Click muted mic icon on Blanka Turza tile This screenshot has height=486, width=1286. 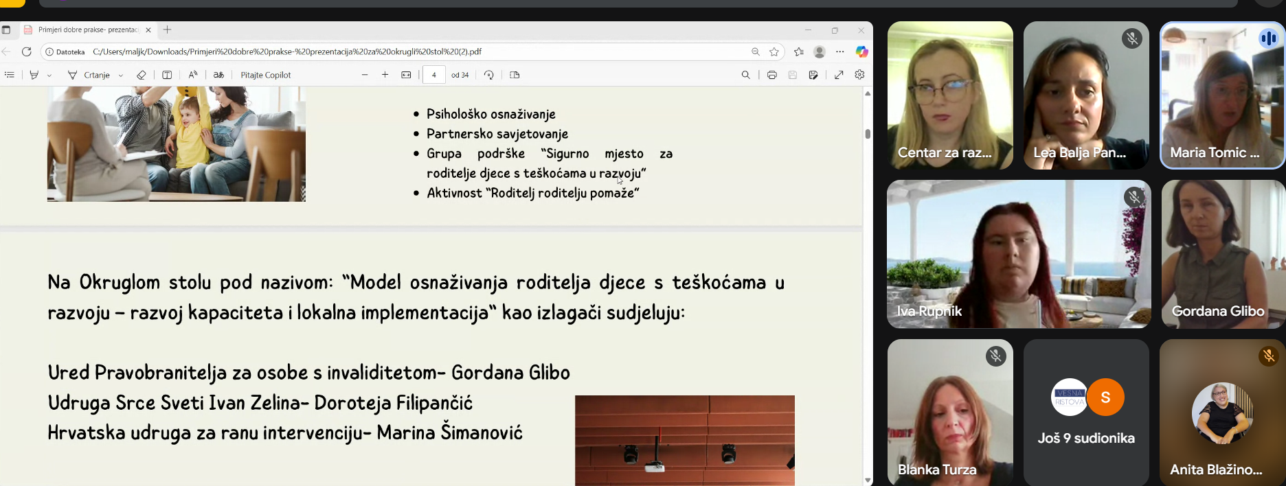pos(996,356)
